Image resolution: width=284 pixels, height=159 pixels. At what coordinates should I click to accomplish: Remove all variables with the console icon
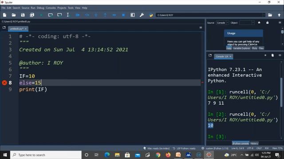[272, 55]
